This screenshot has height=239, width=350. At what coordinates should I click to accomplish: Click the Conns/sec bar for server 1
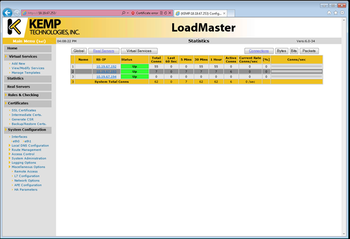(x=297, y=67)
